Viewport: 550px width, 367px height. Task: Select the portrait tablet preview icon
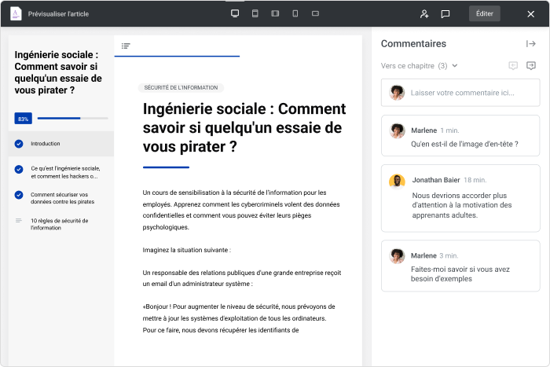click(255, 13)
